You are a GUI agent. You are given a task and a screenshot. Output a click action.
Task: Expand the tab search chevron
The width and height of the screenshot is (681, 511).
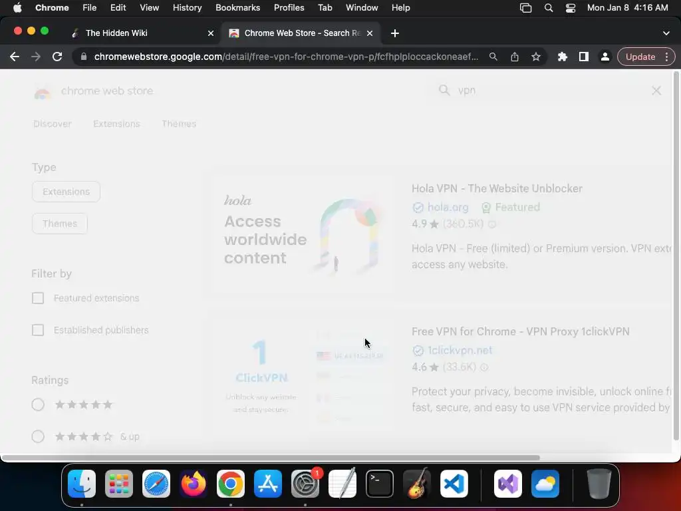click(x=666, y=33)
